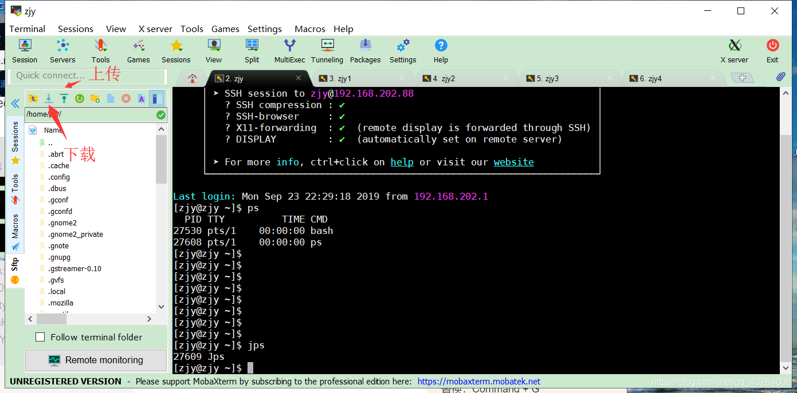Click the View toolbar icon

214,51
